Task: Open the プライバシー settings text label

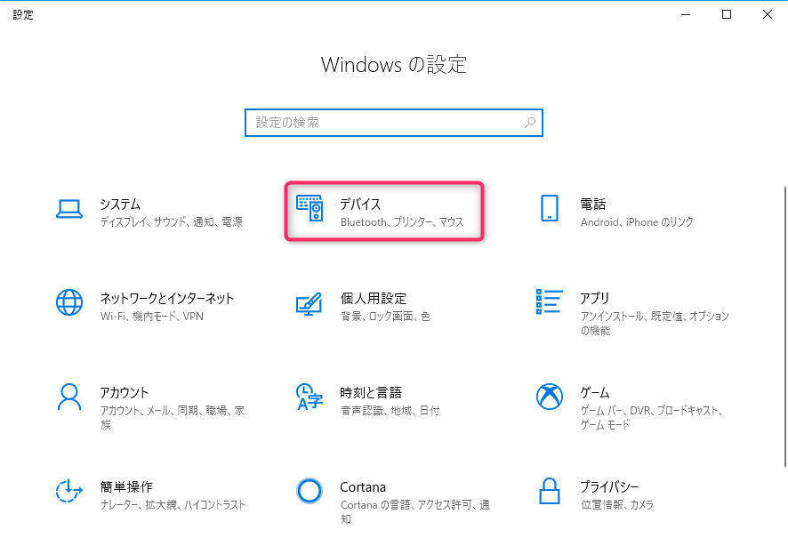Action: [609, 487]
